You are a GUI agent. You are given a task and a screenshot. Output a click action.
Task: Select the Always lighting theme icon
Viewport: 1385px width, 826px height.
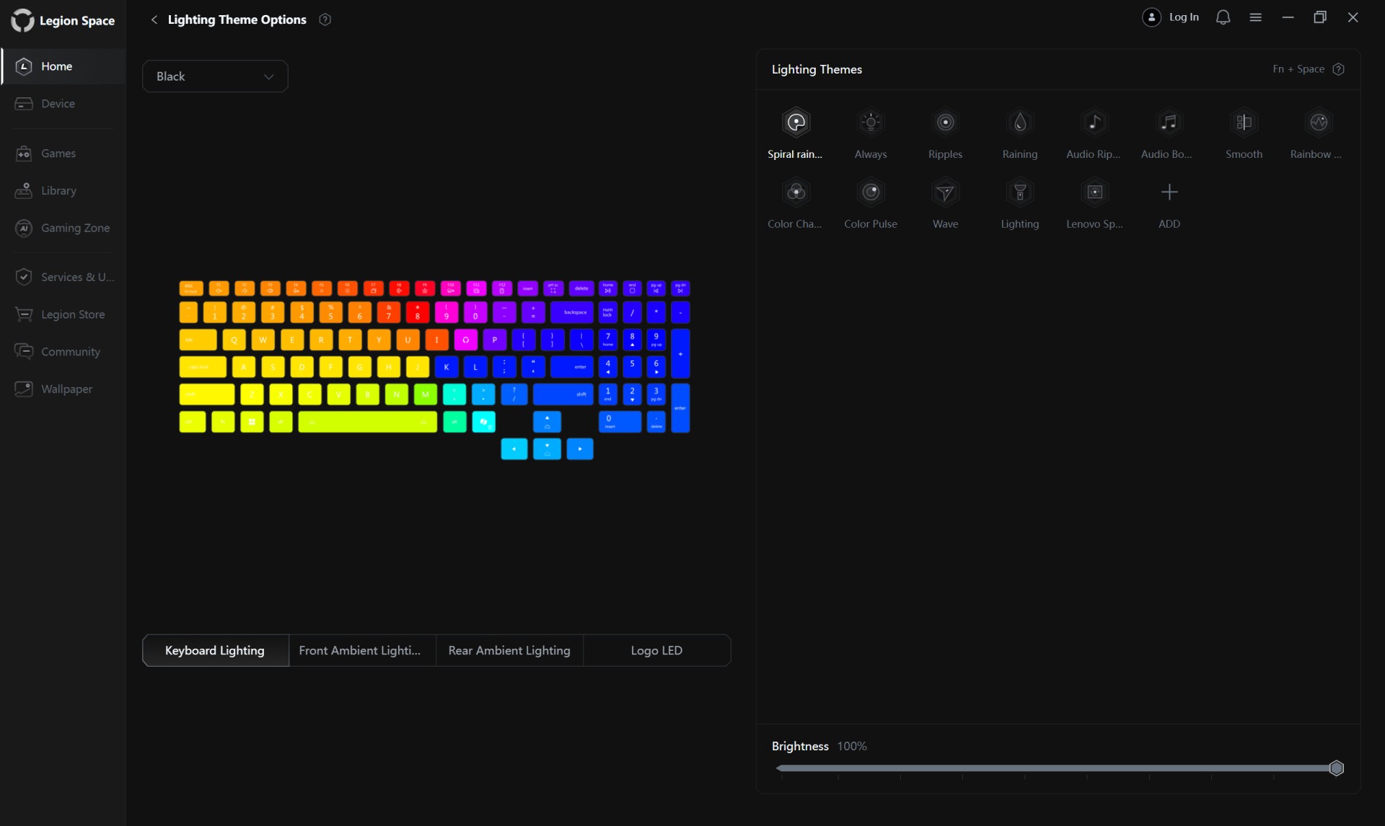[x=871, y=123]
